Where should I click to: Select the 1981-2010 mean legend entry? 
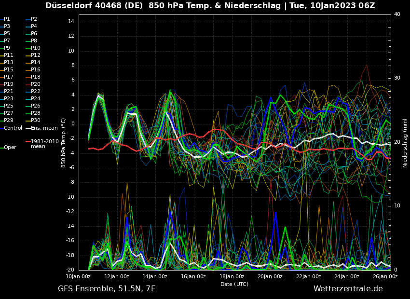coord(44,144)
